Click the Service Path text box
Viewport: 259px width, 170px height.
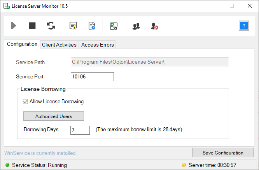[150, 62]
